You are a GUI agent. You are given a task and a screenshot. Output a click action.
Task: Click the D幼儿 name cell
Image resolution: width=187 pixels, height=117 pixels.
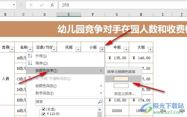(x=21, y=89)
